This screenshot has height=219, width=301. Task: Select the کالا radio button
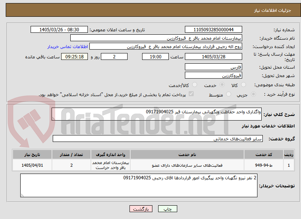pos(243,85)
